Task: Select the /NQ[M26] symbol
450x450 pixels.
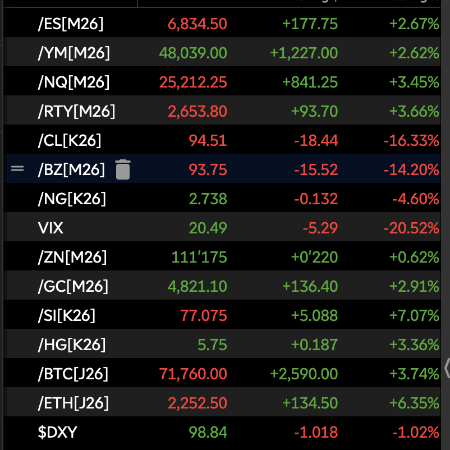Action: point(74,82)
